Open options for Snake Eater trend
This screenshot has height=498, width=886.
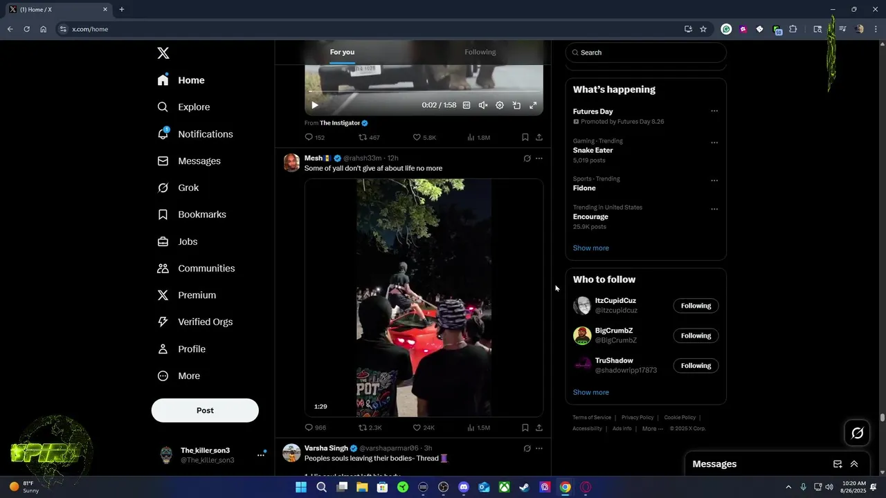point(714,142)
